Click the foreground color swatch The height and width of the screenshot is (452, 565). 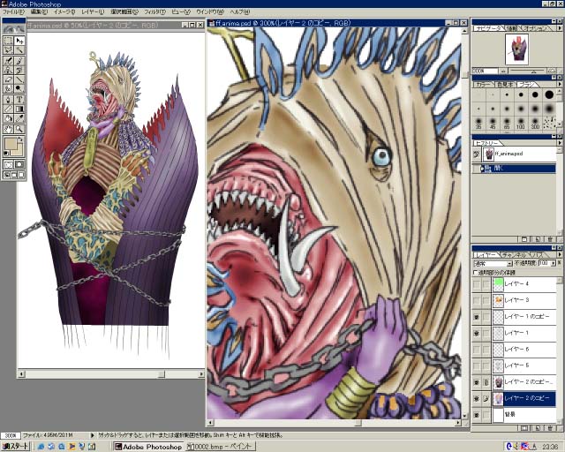11,143
